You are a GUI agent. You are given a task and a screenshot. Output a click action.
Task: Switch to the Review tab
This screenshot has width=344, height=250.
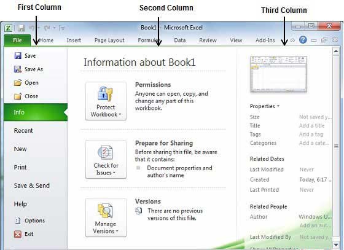(x=208, y=41)
